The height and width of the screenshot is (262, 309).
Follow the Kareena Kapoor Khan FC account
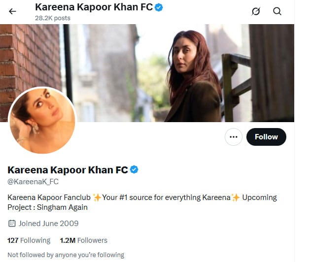pyautogui.click(x=266, y=137)
